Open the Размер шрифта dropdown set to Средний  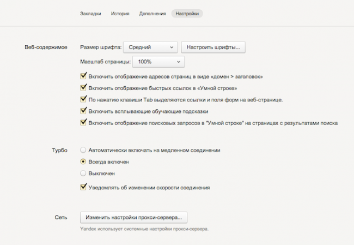[x=150, y=47]
